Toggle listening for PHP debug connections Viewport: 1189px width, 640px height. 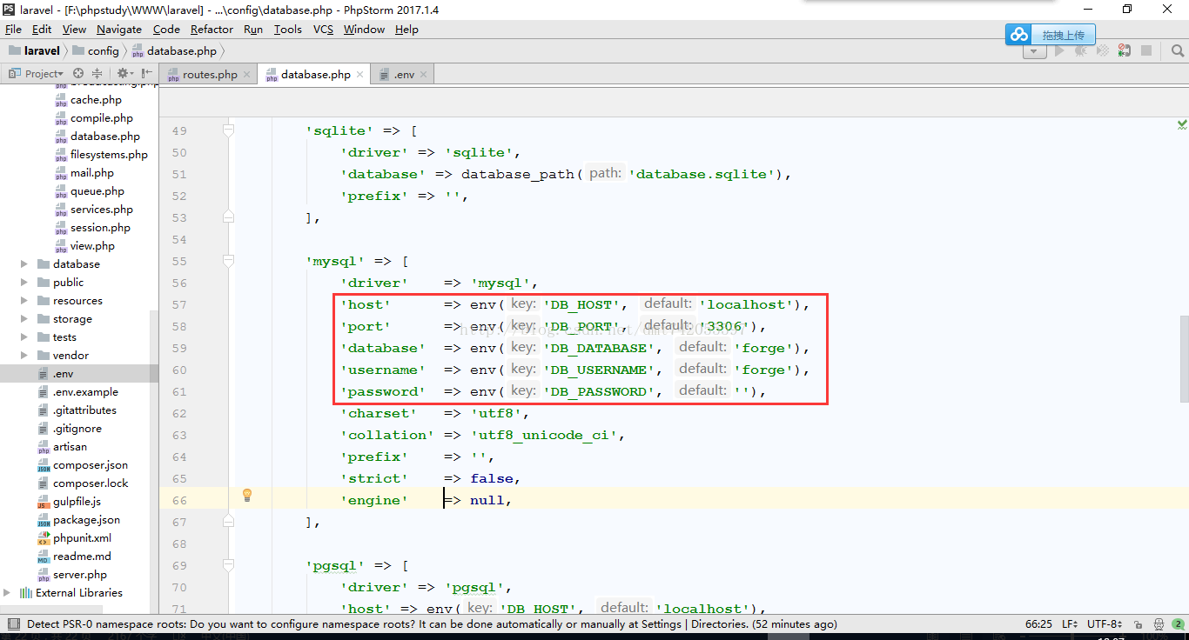[x=1125, y=51]
